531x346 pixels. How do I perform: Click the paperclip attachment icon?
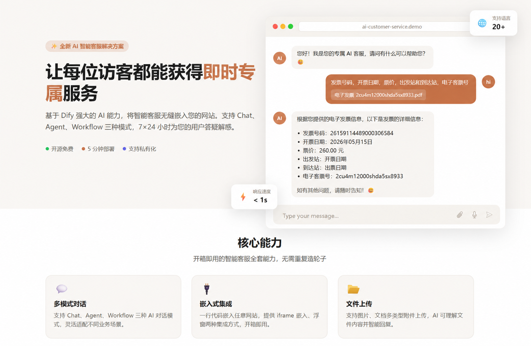tap(459, 215)
